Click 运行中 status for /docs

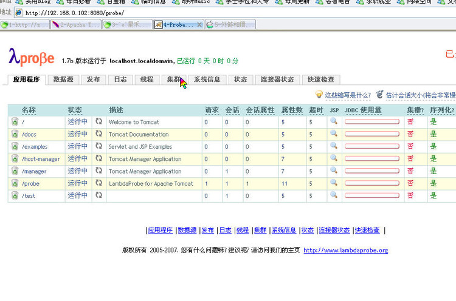pos(78,134)
